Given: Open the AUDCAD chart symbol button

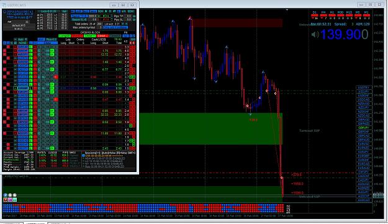Looking at the screenshot, I should click(x=364, y=200).
